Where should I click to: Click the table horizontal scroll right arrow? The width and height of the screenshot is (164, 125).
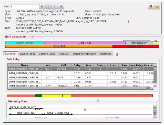pyautogui.click(x=152, y=88)
